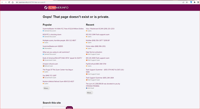Click the Scammer.info logo
The height and width of the screenshot is (109, 200).
click(x=56, y=8)
